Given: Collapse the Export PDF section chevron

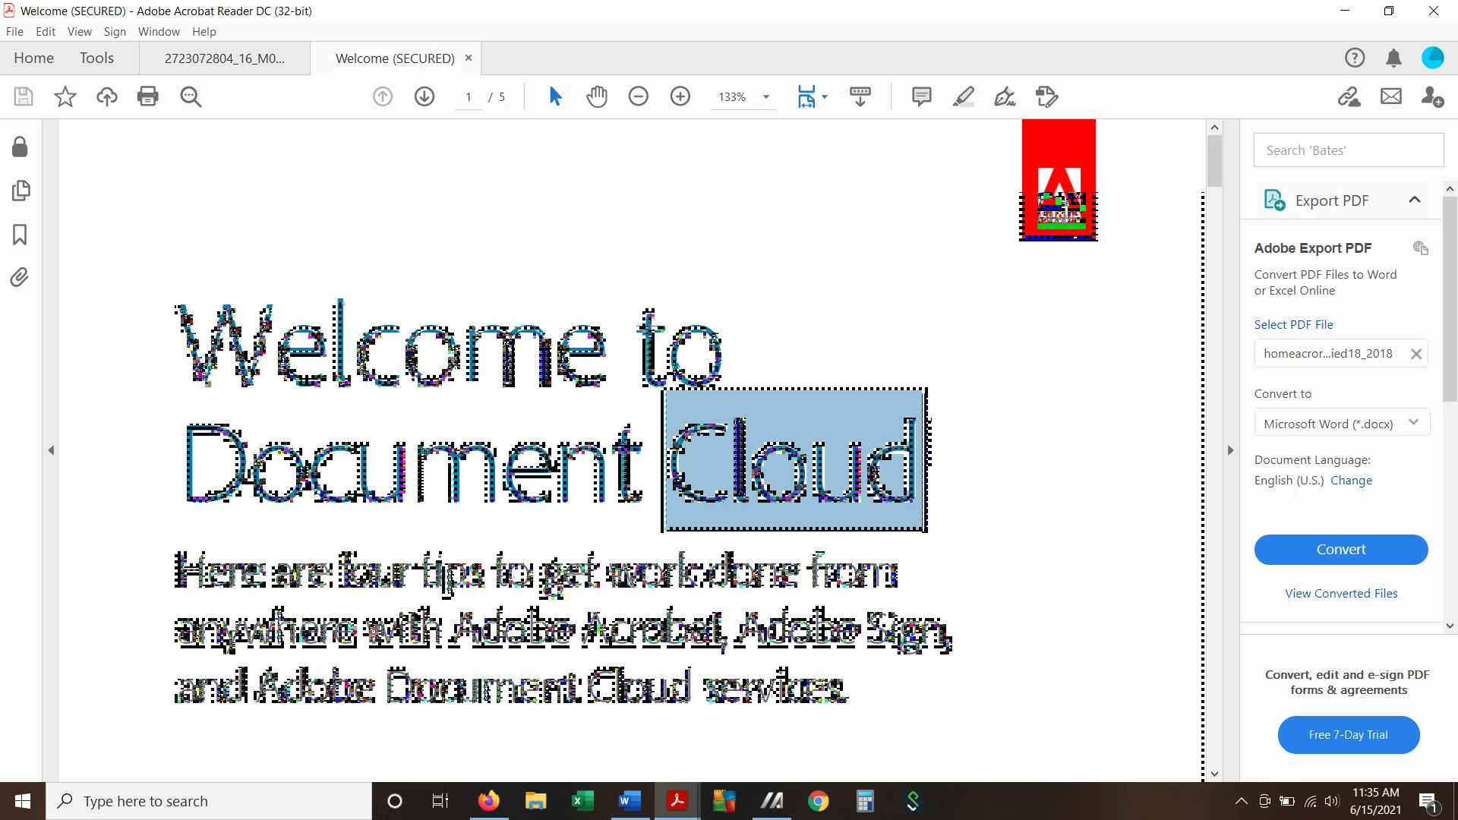Looking at the screenshot, I should [x=1414, y=200].
